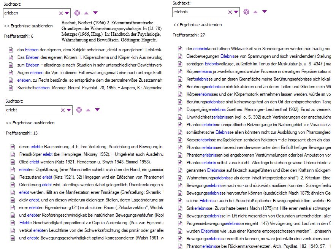This screenshot has width=336, height=252.
Task: Open result 'Augen erleben die Vpn.'
Action: point(89,73)
